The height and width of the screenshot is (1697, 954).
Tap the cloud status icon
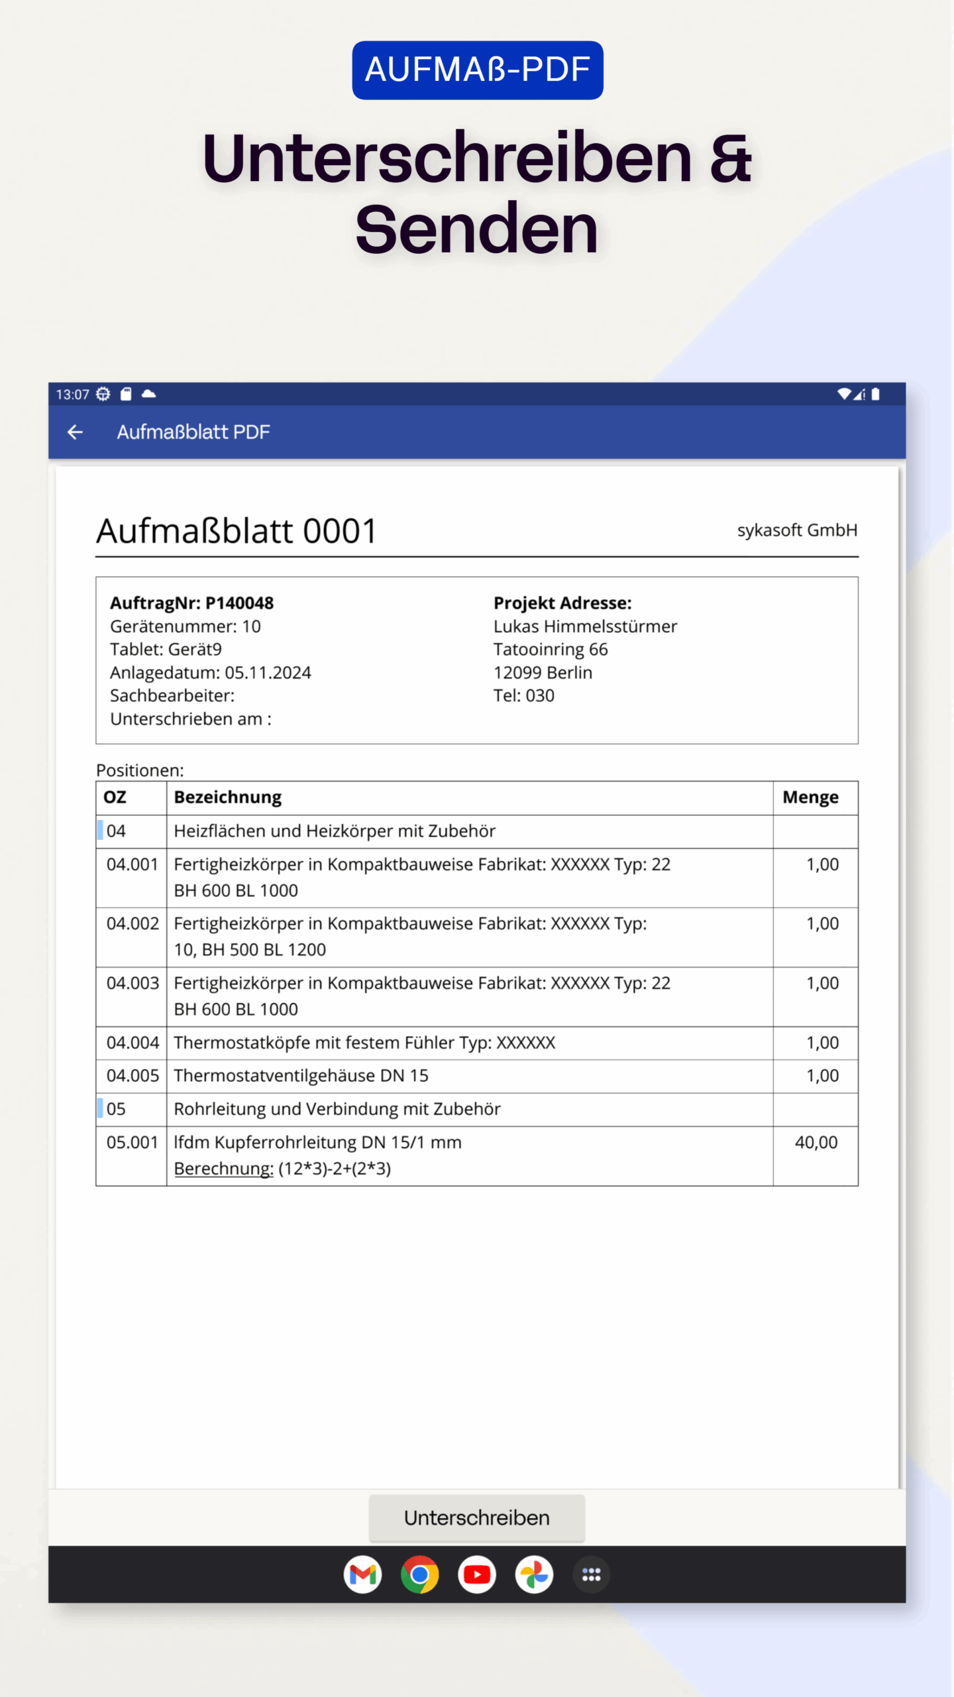[x=149, y=394]
